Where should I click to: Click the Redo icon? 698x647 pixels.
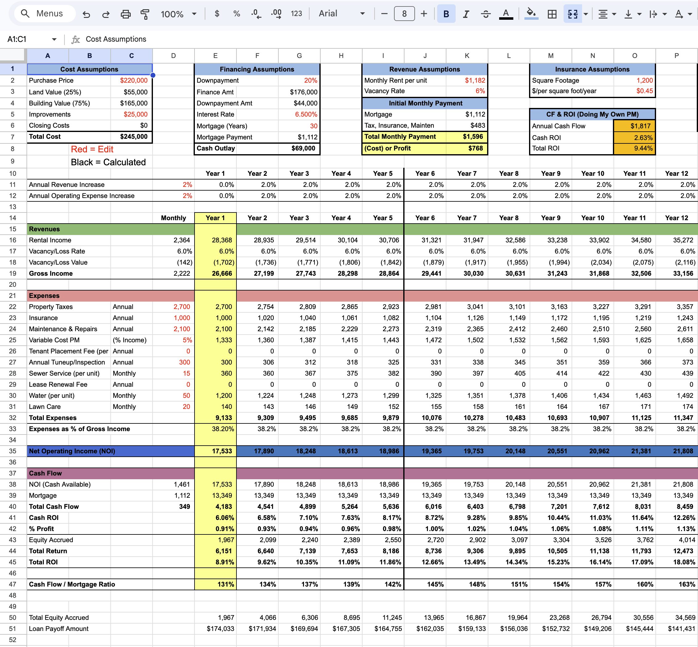point(105,14)
